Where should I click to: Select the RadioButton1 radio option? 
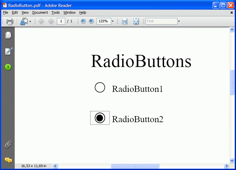point(100,87)
